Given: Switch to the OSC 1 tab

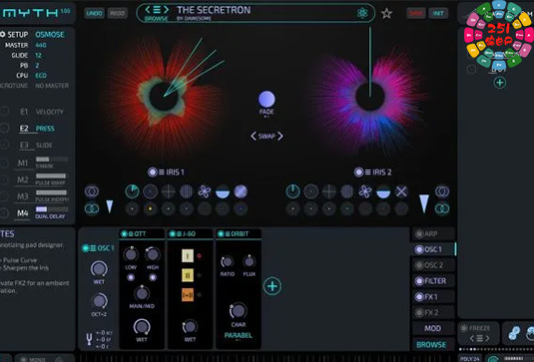Looking at the screenshot, I should click(x=433, y=249).
